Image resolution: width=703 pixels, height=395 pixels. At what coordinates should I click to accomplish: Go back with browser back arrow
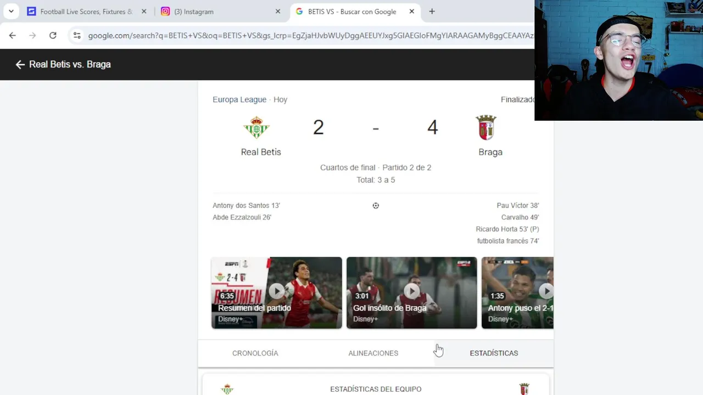(x=13, y=36)
